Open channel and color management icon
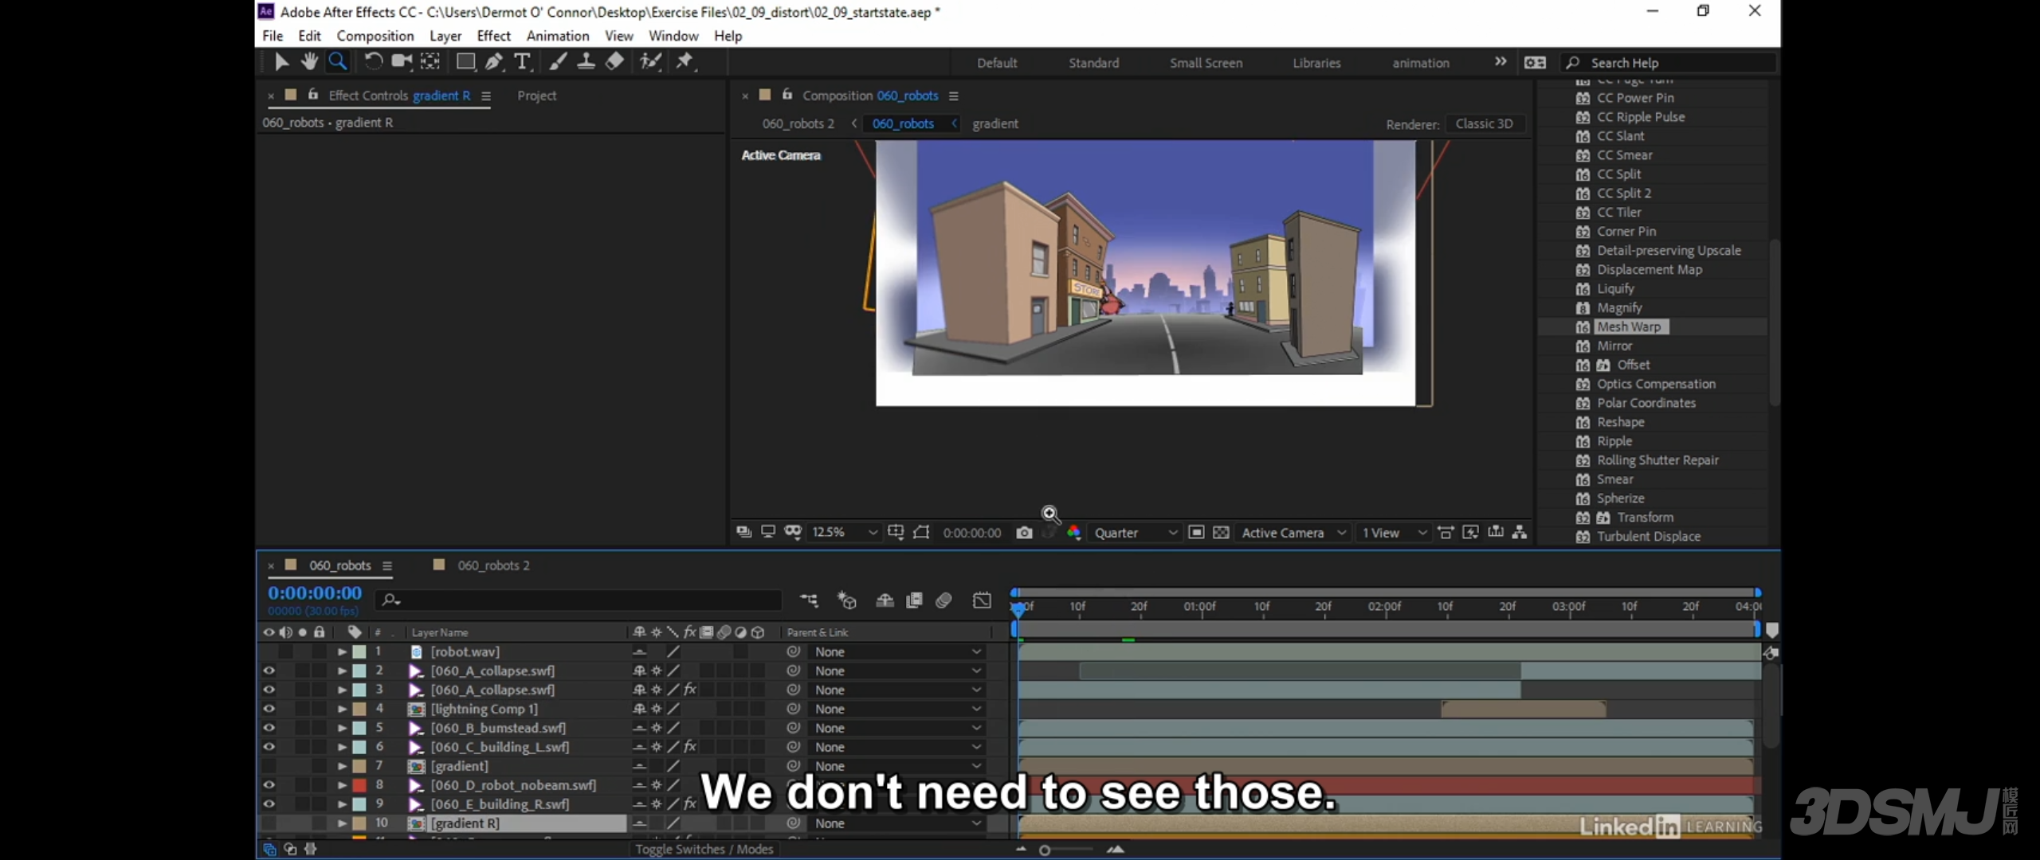Screen dimensions: 2040x860 click(1073, 533)
